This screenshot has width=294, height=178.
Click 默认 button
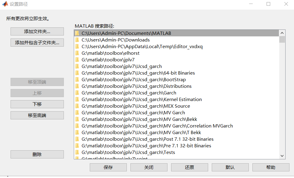pyautogui.click(x=230, y=167)
